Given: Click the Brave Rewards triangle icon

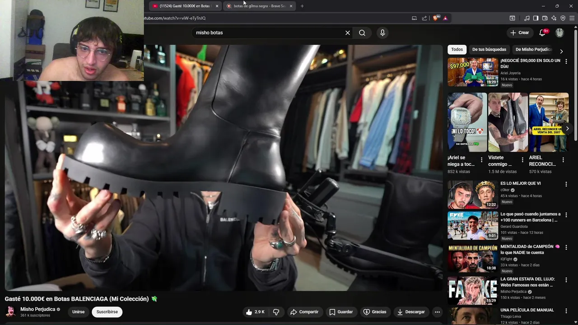Looking at the screenshot, I should pos(445,18).
